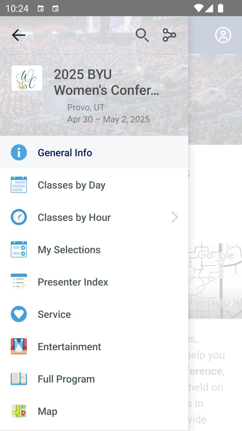Tap the 2025 BYU Women's Conference title
The width and height of the screenshot is (242, 431).
coord(107,82)
